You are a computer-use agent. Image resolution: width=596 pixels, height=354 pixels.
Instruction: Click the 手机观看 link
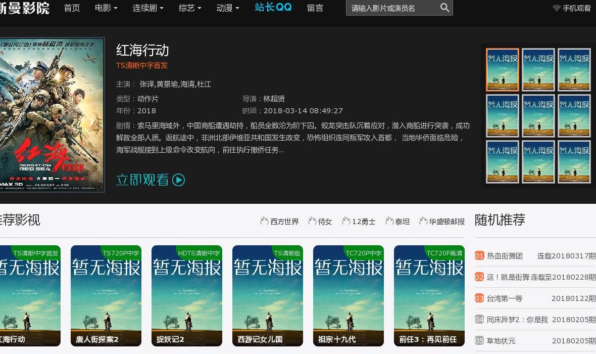tap(577, 8)
